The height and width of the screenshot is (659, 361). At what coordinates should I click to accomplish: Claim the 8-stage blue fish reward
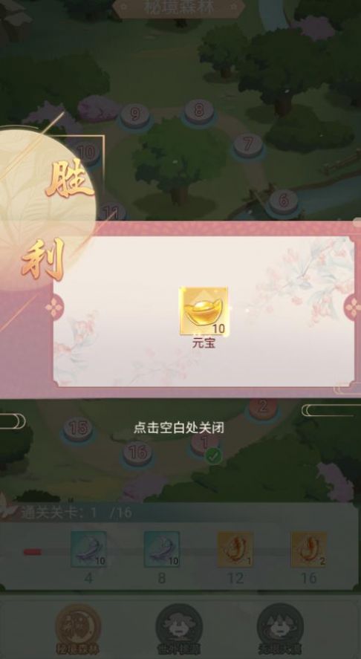pos(162,549)
